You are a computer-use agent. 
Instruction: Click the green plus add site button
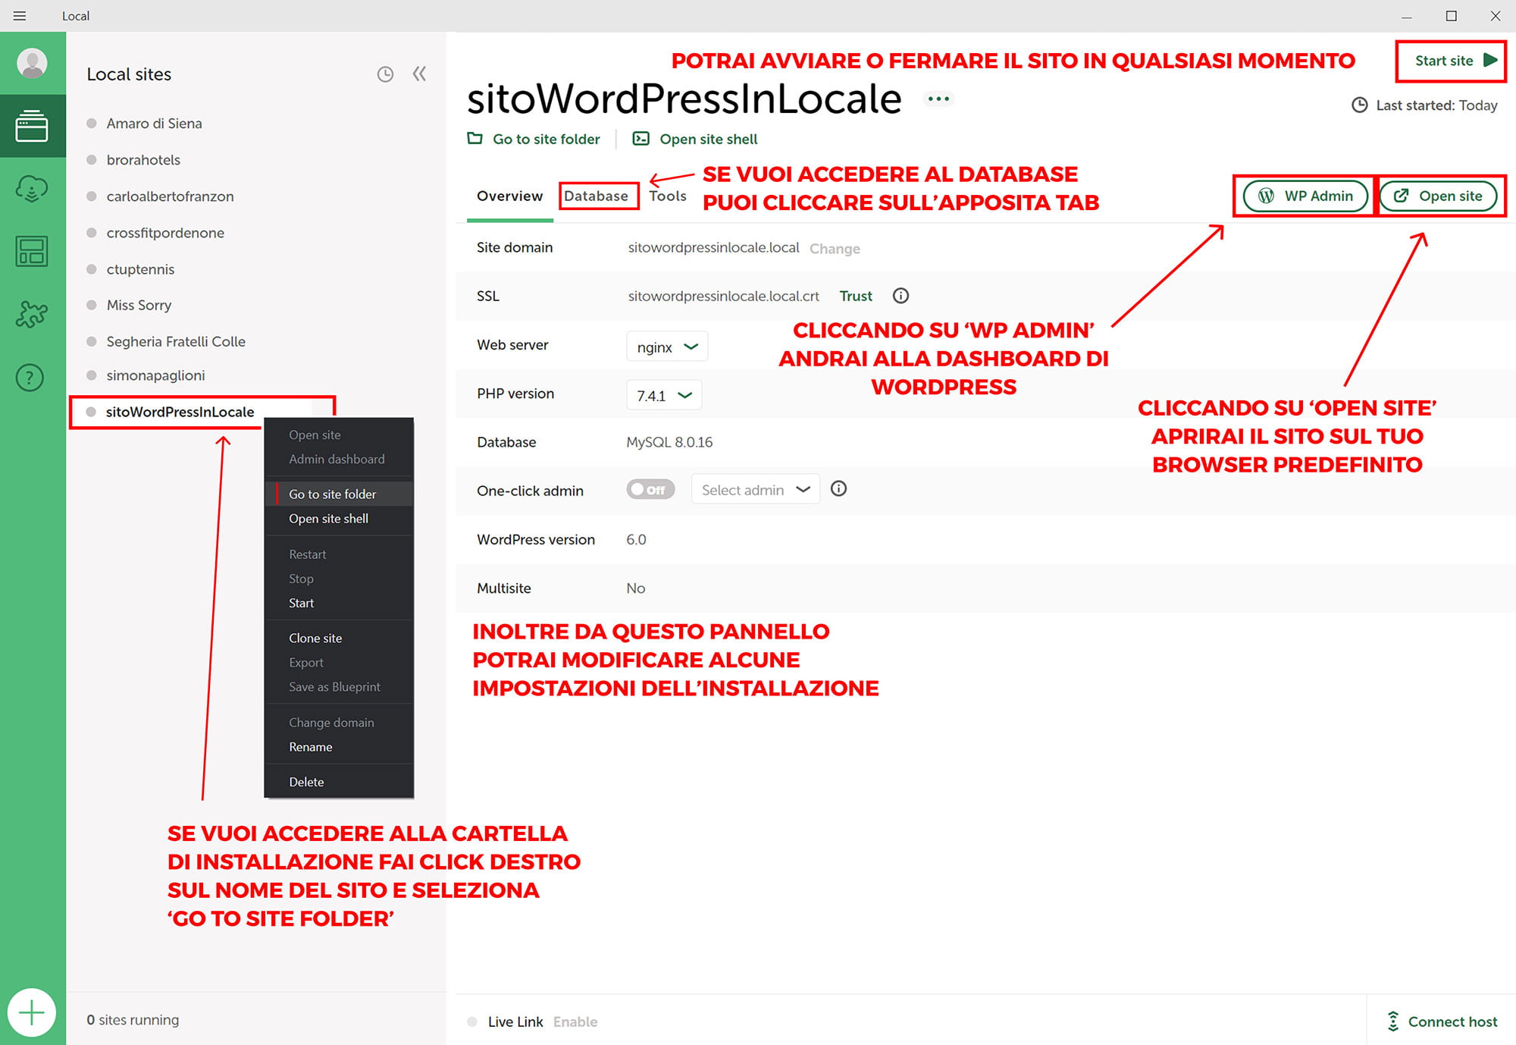(x=32, y=1012)
